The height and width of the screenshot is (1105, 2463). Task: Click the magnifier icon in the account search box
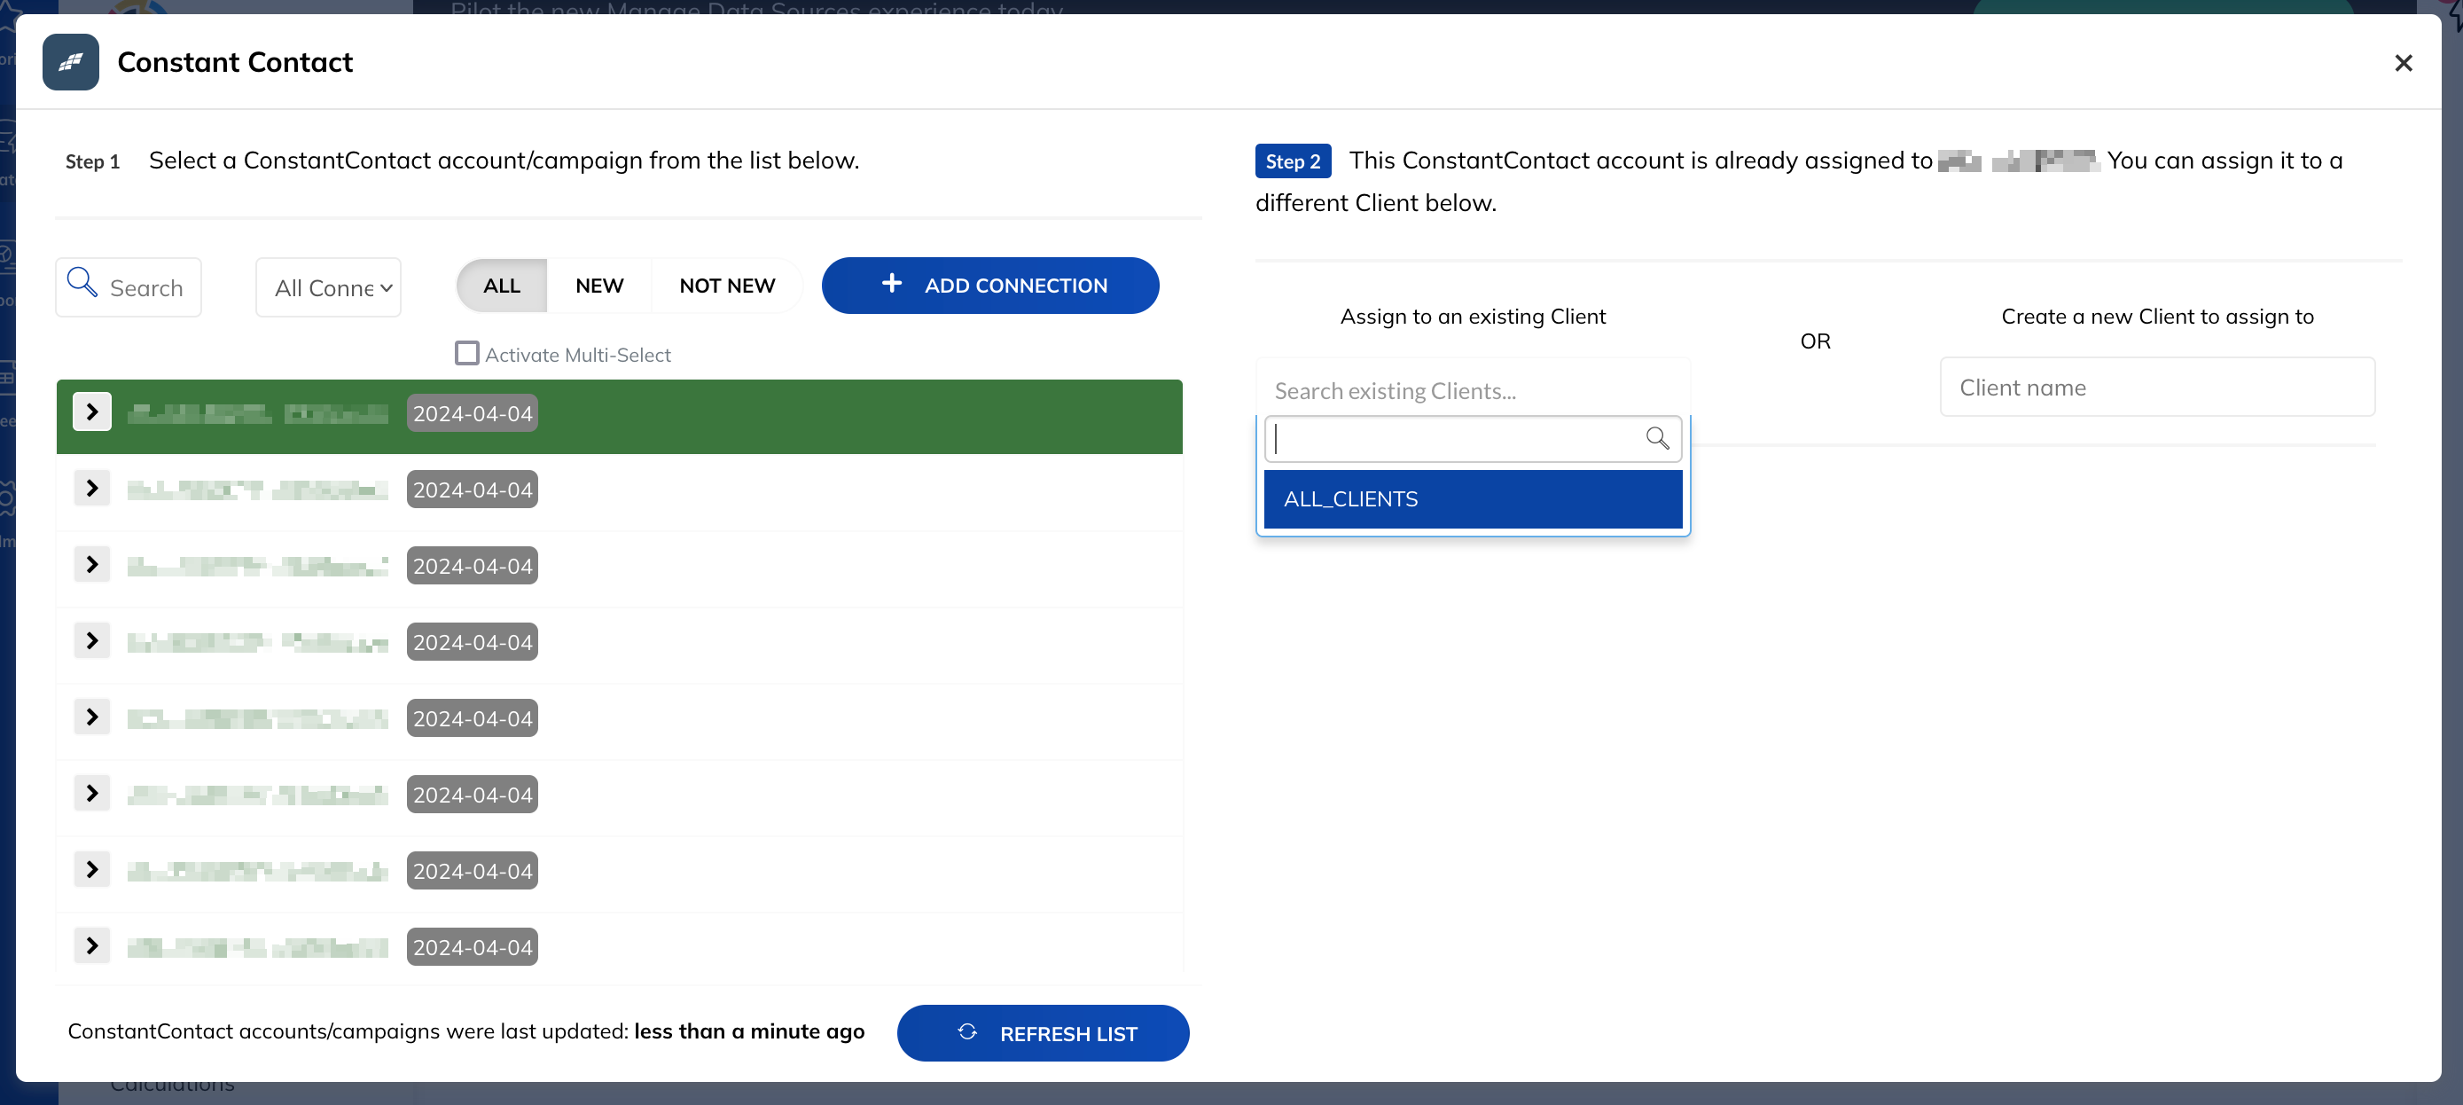point(82,282)
